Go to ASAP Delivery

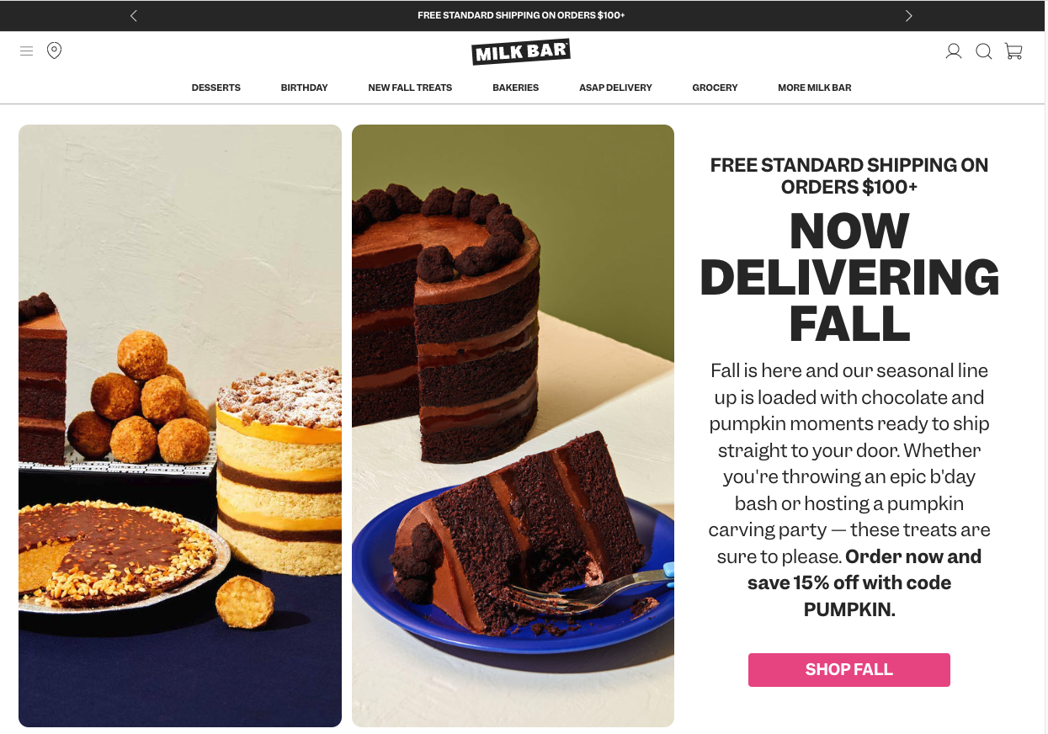(615, 88)
